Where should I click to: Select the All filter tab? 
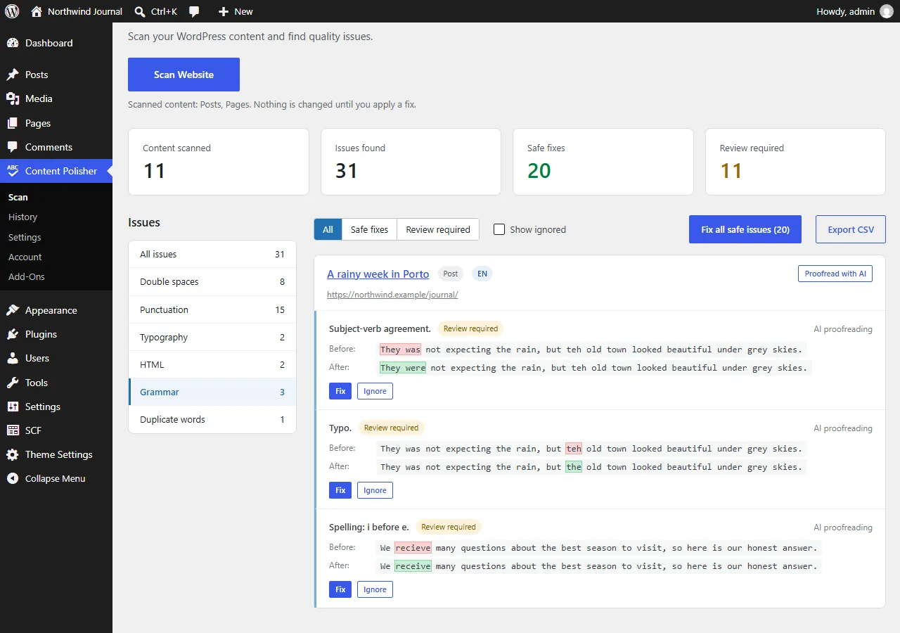click(x=328, y=229)
